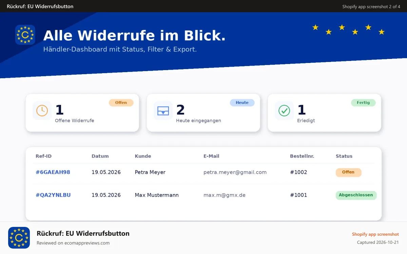Click the Offene Widerrufe label
407x254 pixels.
point(75,121)
